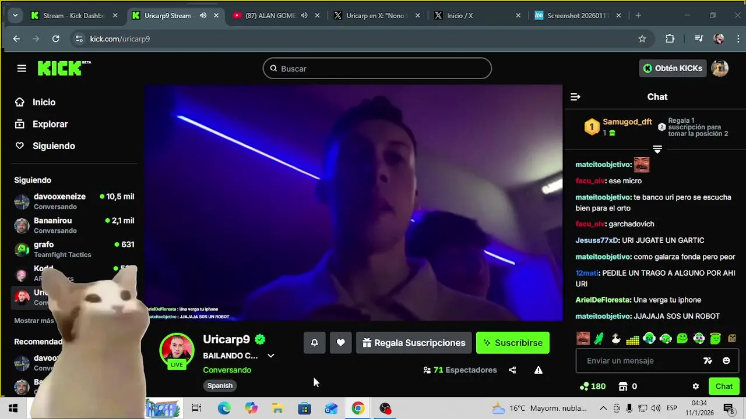The width and height of the screenshot is (746, 419).
Task: Open taskbar volume control
Action: coord(656,409)
